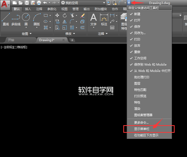Switch to the 输出 ribbon tab
Image resolution: width=187 pixels, height=157 pixels.
coord(87,9)
